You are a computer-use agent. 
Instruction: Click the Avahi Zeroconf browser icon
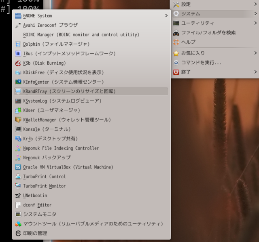18,25
